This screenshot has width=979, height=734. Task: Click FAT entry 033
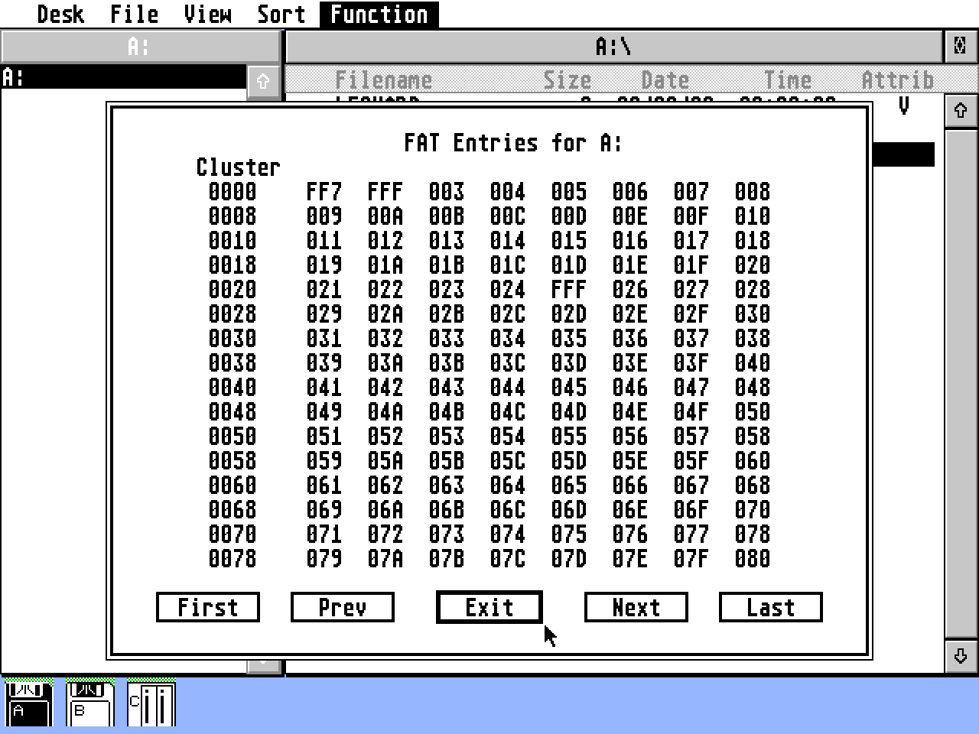(x=447, y=338)
